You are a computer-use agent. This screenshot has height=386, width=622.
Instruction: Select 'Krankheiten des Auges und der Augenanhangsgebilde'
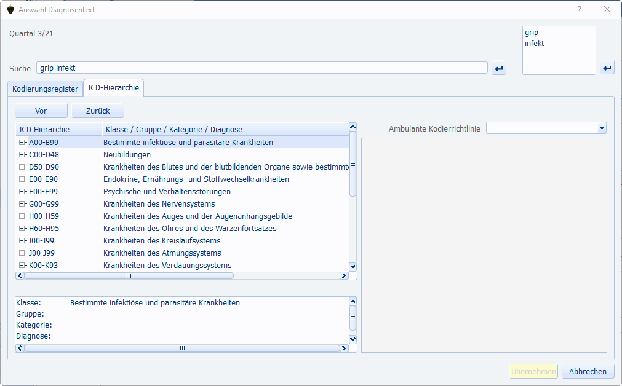(197, 216)
